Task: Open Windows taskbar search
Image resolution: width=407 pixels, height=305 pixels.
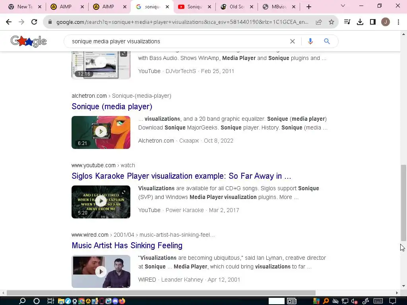Action: pyautogui.click(x=22, y=301)
